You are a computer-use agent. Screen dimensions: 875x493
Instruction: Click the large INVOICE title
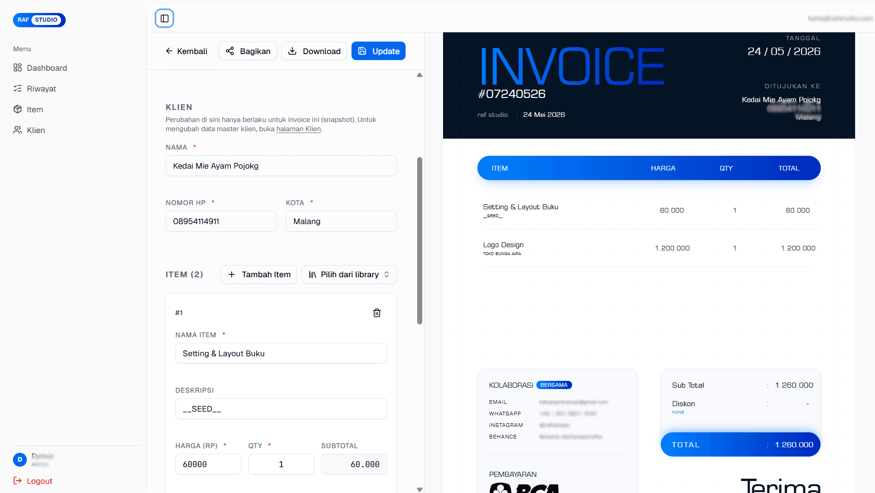coord(572,66)
